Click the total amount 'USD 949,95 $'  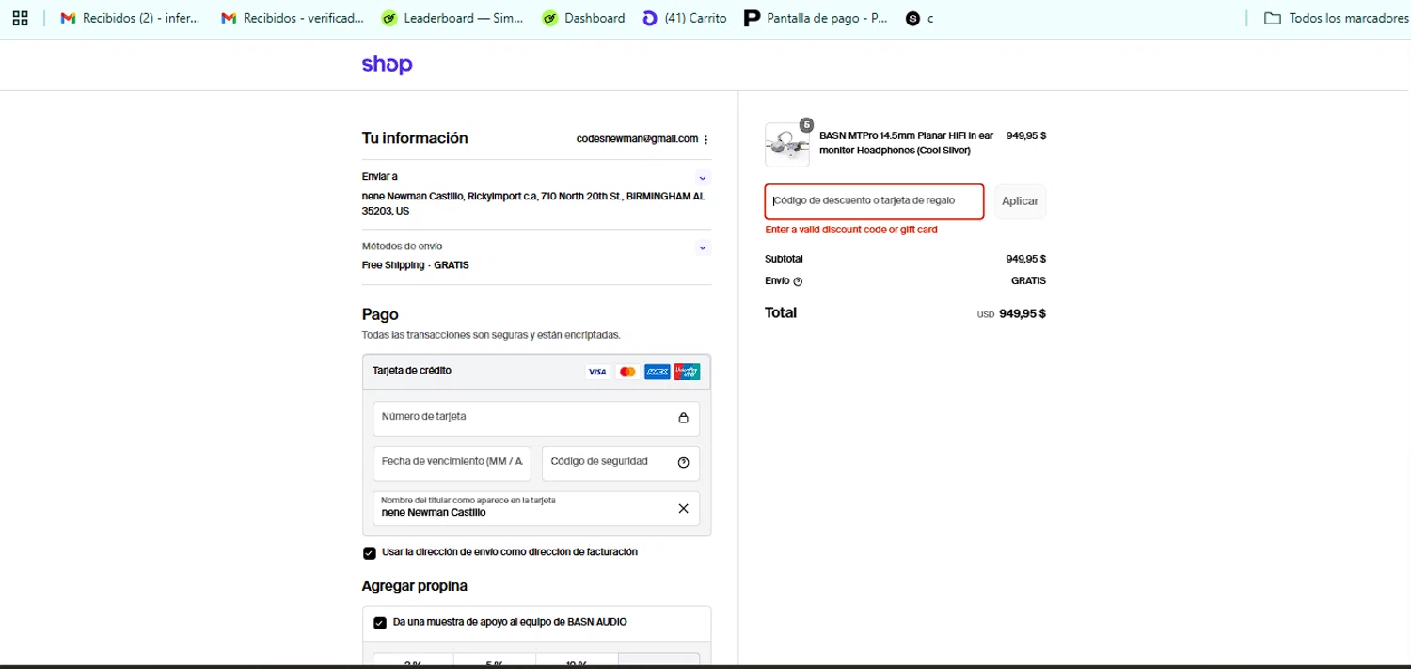(x=1011, y=313)
